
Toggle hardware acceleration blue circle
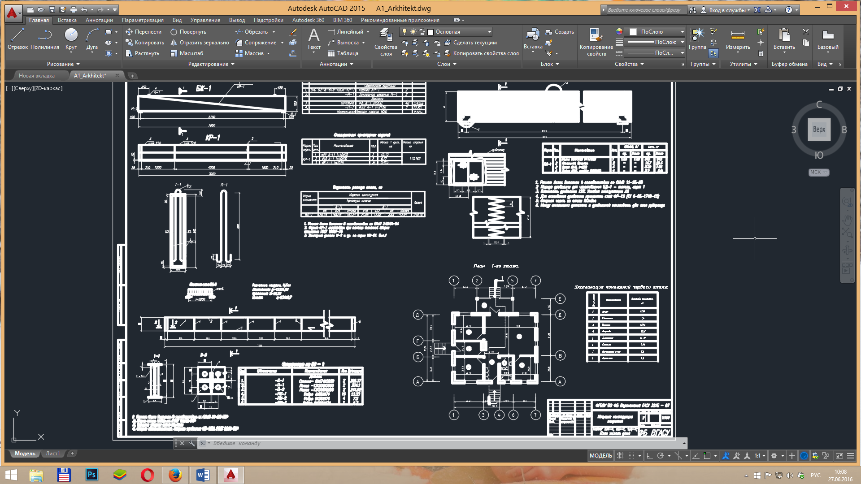pyautogui.click(x=804, y=456)
